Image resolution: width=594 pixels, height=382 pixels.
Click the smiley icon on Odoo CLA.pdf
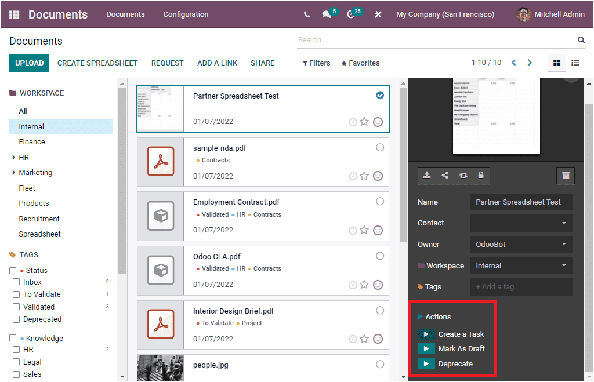pos(378,285)
